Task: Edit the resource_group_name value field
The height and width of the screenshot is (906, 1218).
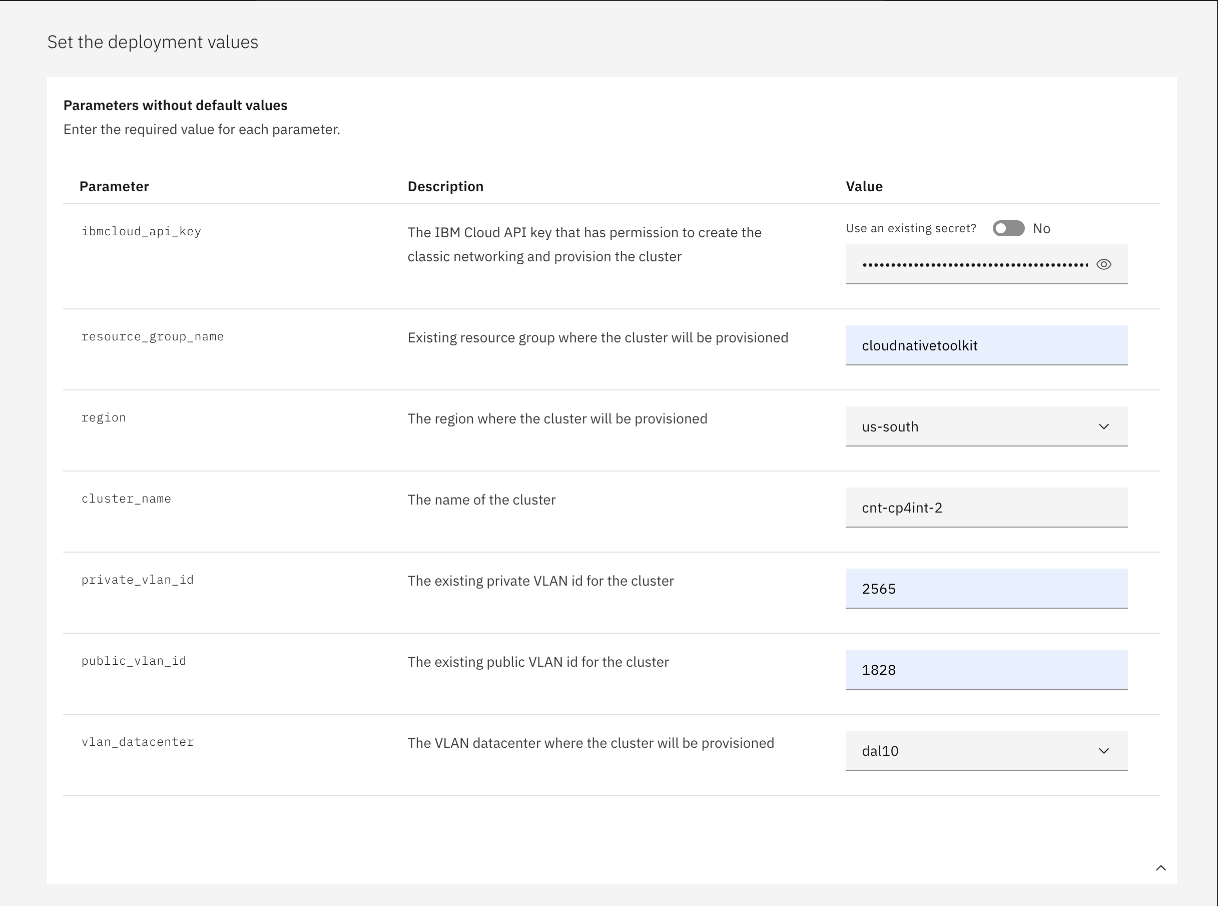Action: [x=986, y=345]
